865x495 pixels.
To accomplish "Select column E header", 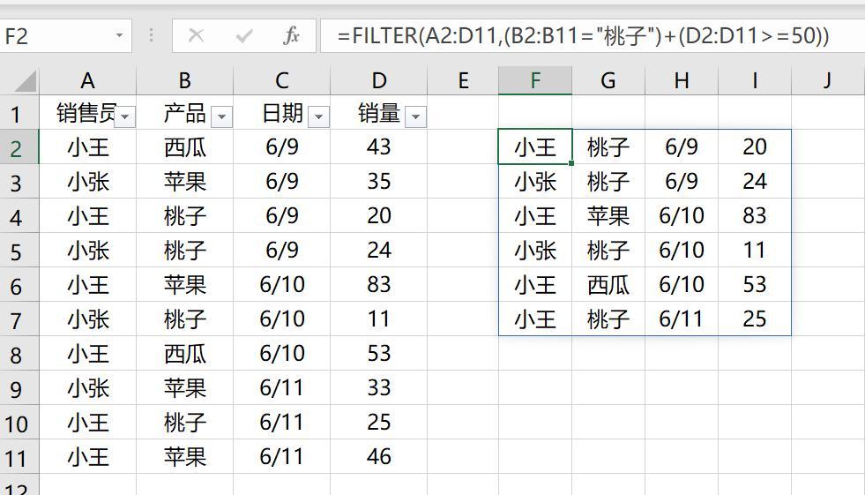I will click(x=463, y=80).
